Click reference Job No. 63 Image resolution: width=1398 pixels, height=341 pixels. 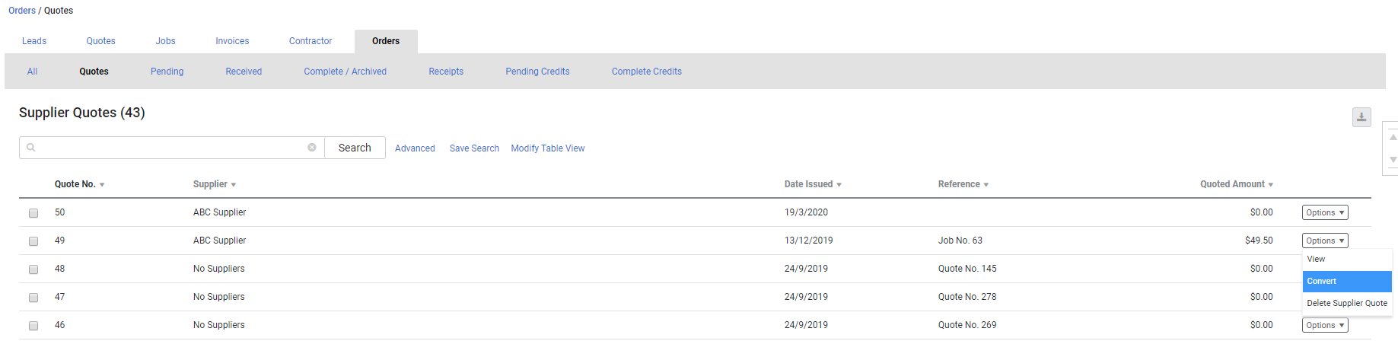click(960, 241)
